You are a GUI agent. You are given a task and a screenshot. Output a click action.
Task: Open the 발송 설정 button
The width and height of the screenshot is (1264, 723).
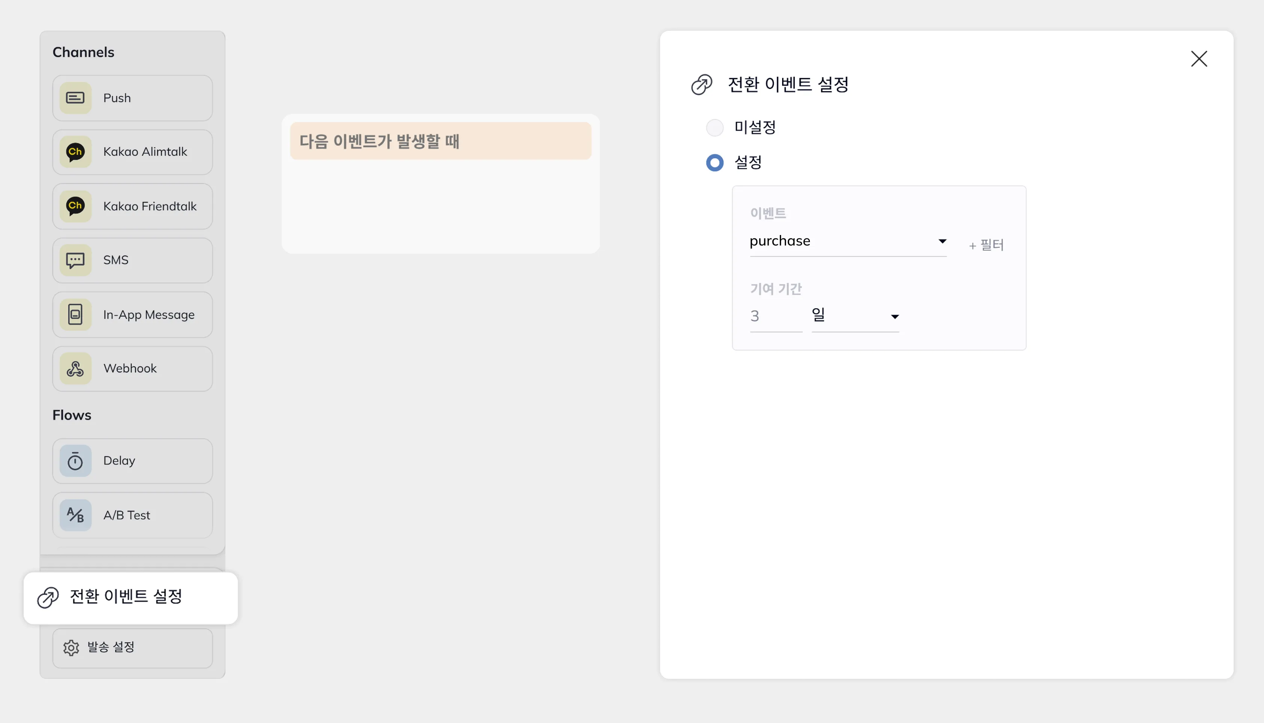tap(133, 648)
